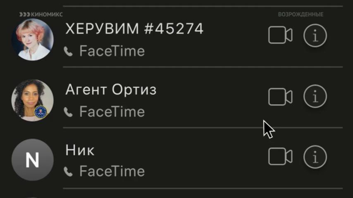353x198 pixels.
Task: Start video call with ХЕРУВИМ #45274
Action: 280,36
